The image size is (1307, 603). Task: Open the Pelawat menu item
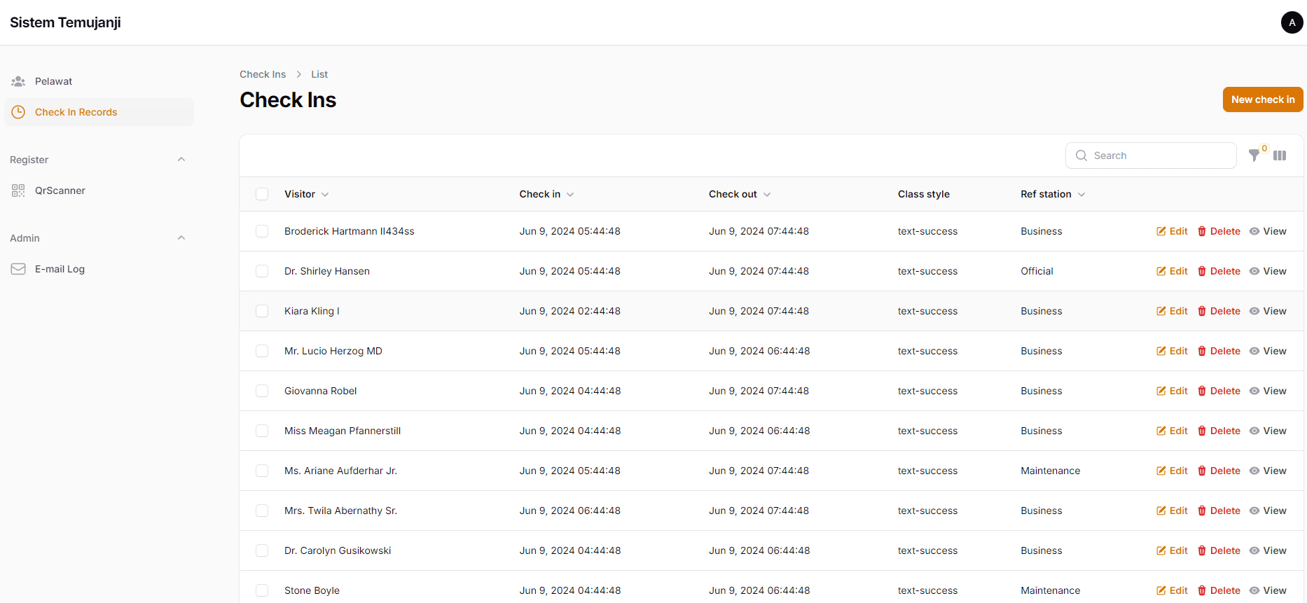coord(99,81)
